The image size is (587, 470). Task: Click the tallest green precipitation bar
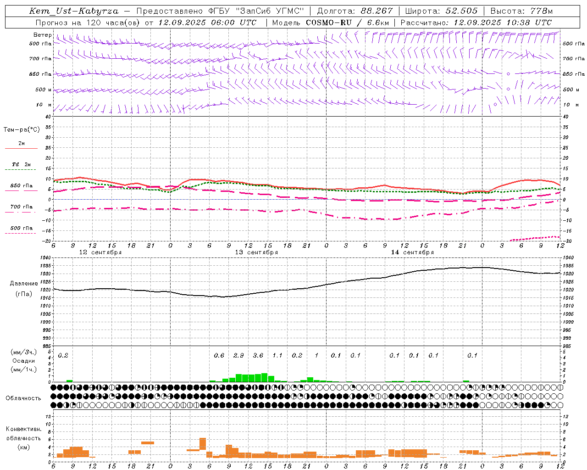(x=265, y=377)
